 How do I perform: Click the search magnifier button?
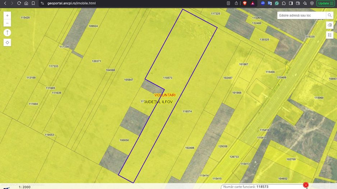click(330, 15)
